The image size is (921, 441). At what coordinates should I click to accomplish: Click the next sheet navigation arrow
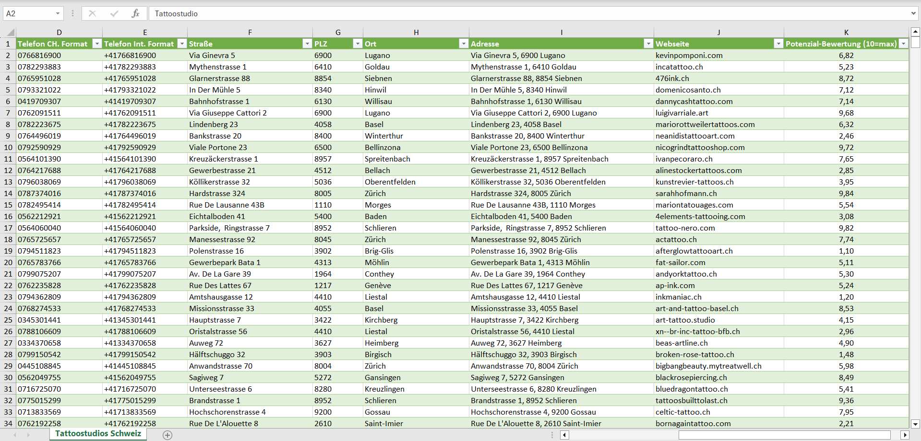[x=28, y=435]
